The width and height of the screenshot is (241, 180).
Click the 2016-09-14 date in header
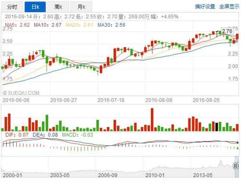click(x=19, y=16)
